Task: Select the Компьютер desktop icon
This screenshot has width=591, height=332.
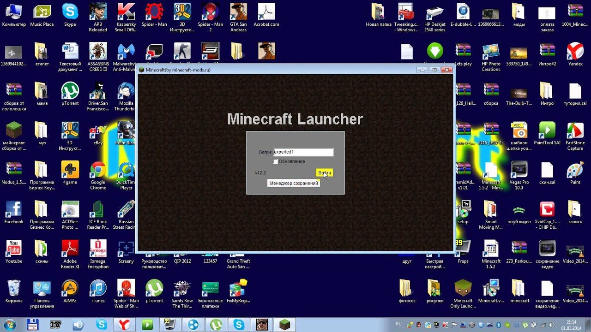Action: [x=14, y=15]
